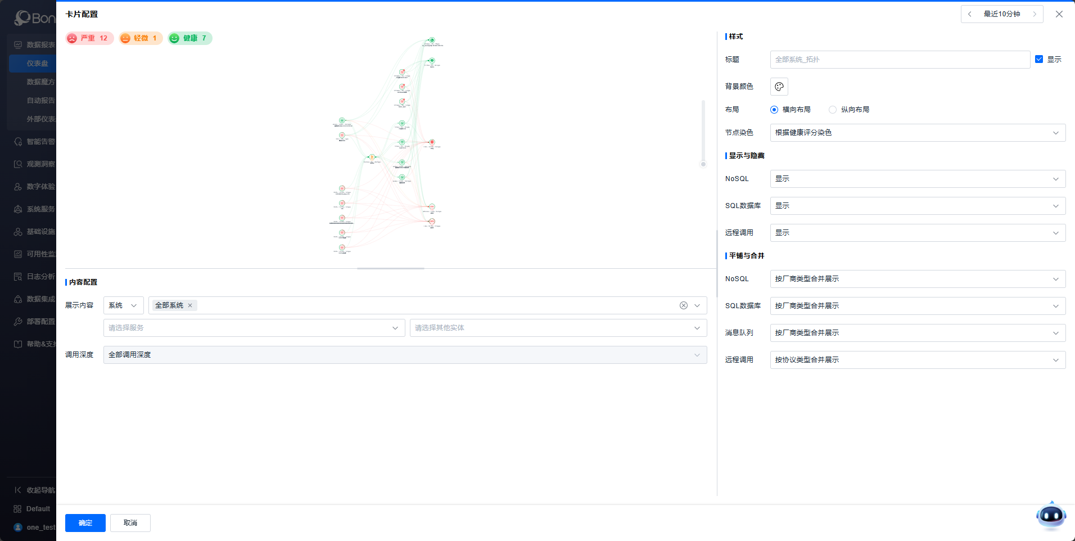Image resolution: width=1075 pixels, height=541 pixels.
Task: Open the 节点染色 dropdown
Action: coord(918,133)
